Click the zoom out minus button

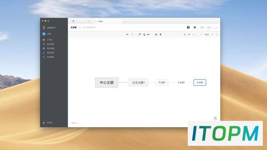coord(201,35)
